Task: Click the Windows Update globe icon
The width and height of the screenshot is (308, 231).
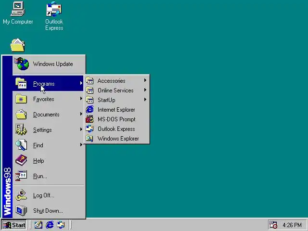Action: 22,64
